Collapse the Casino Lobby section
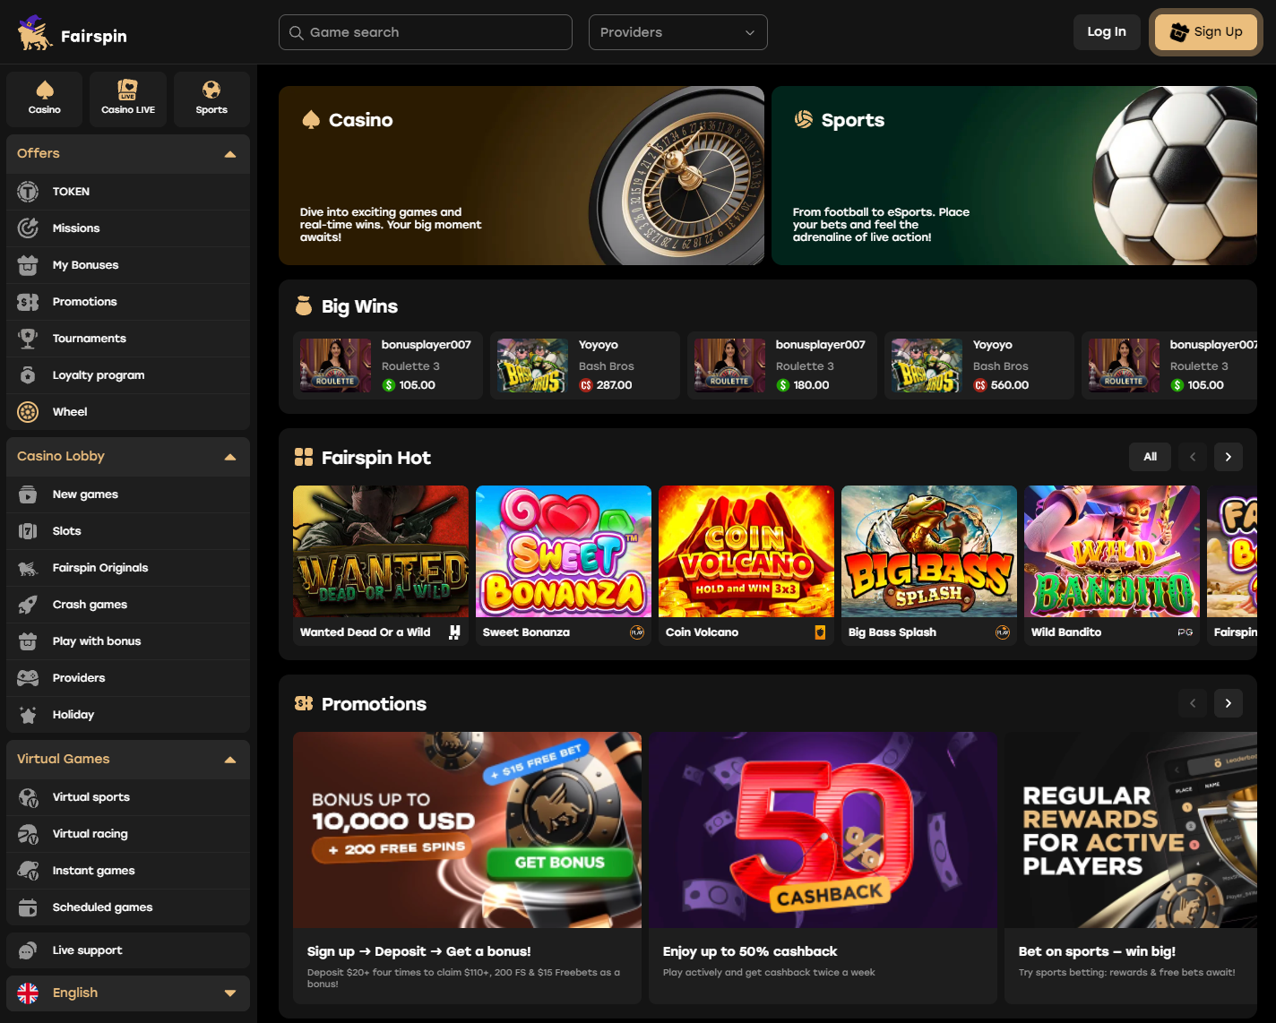 coord(230,457)
